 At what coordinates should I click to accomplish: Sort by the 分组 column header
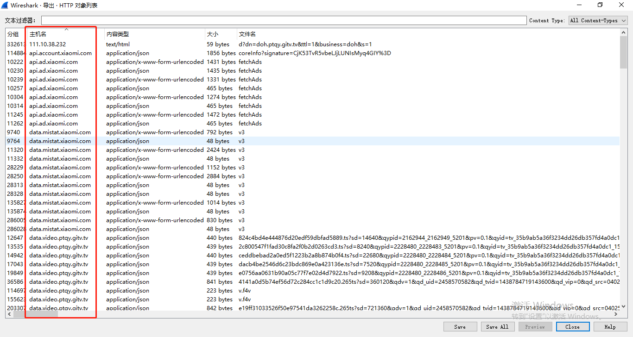tap(13, 34)
